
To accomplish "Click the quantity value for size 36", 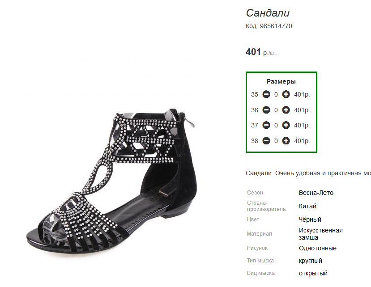I will pyautogui.click(x=276, y=110).
